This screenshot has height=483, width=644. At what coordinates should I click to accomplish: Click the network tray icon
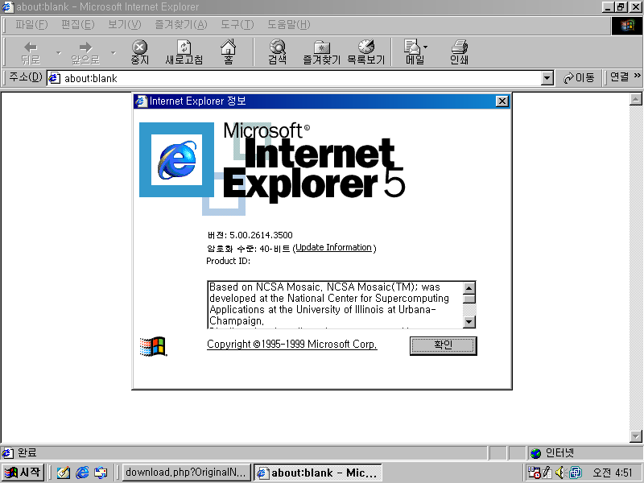click(575, 473)
